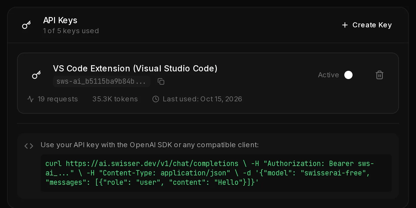Click the Active status label

click(x=328, y=75)
